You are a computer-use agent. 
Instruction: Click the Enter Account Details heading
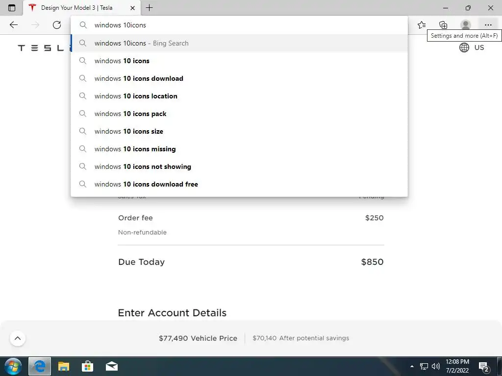[x=172, y=313]
